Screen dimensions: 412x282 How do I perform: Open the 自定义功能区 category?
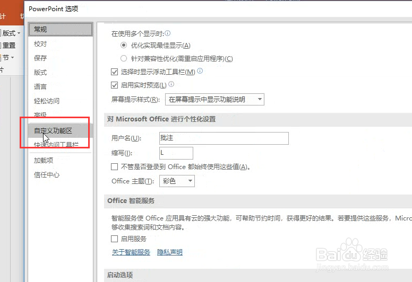[x=61, y=130]
